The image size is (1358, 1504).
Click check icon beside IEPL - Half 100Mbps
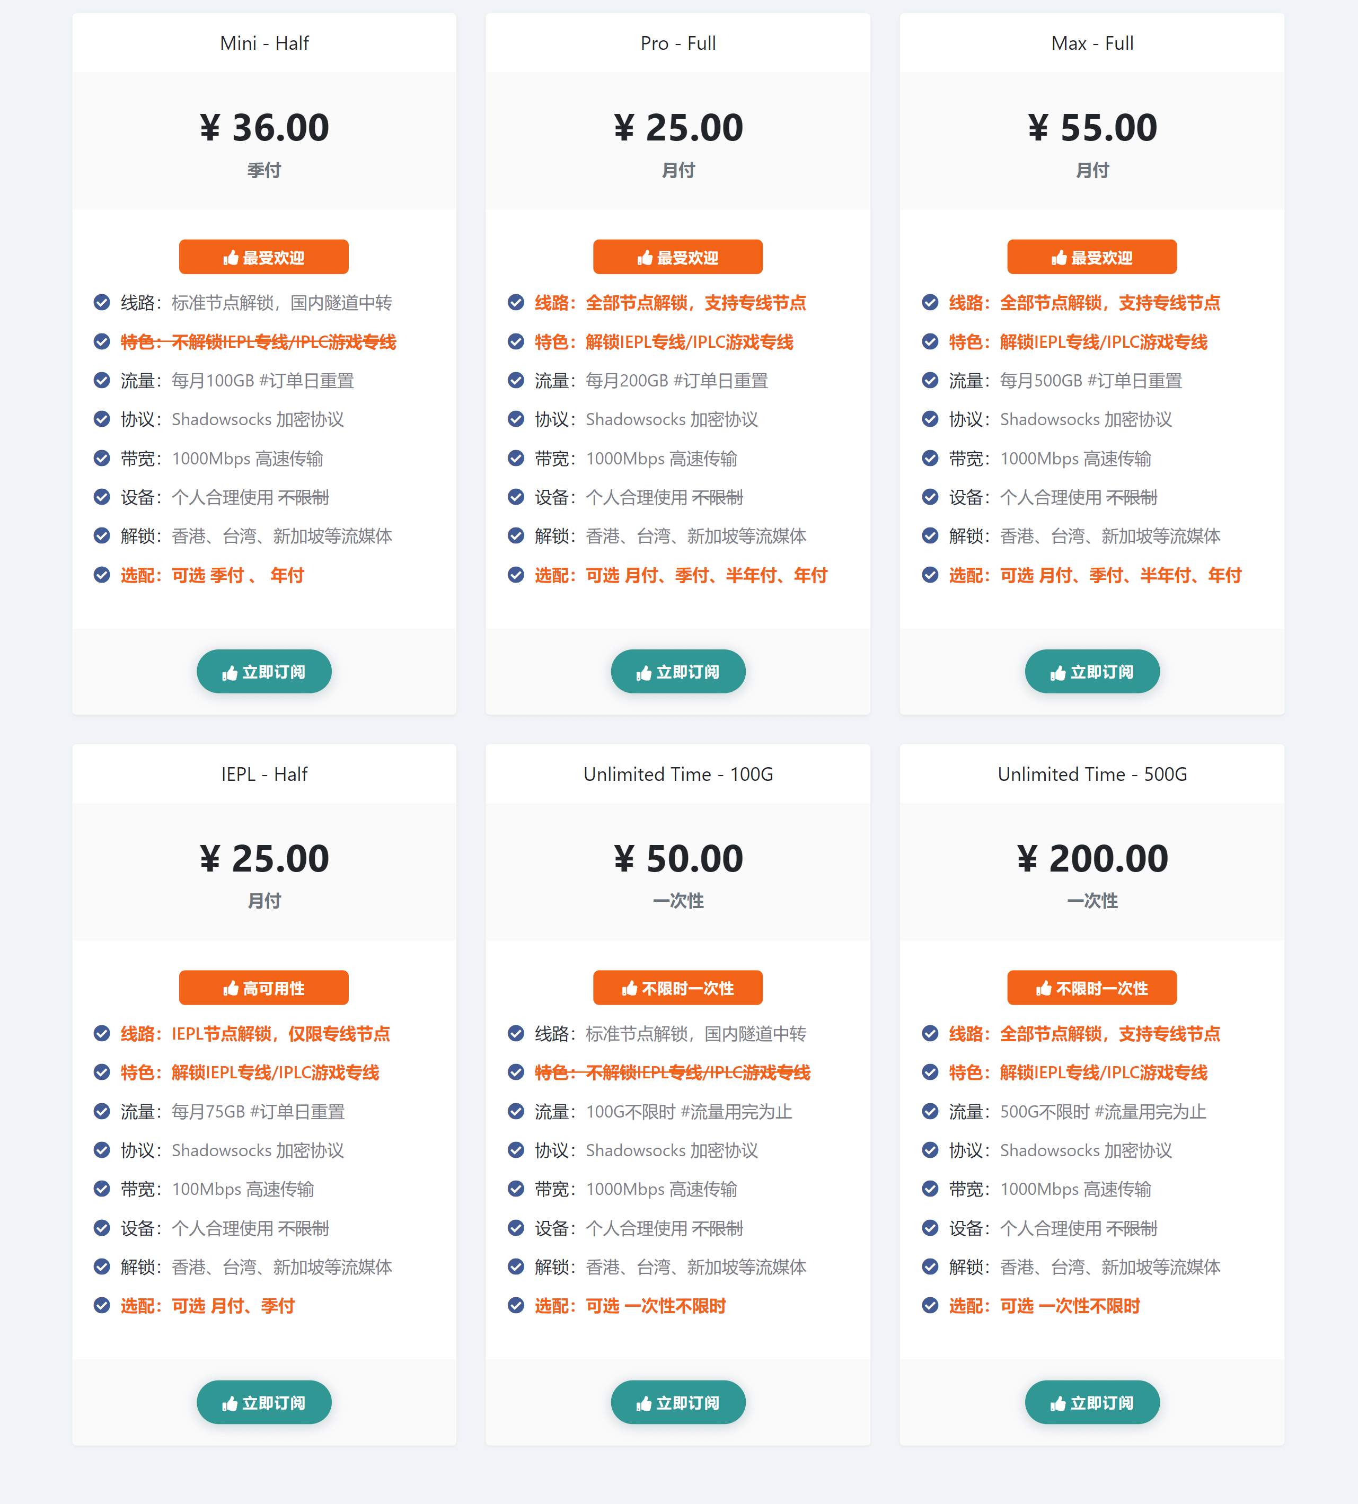[x=102, y=1189]
